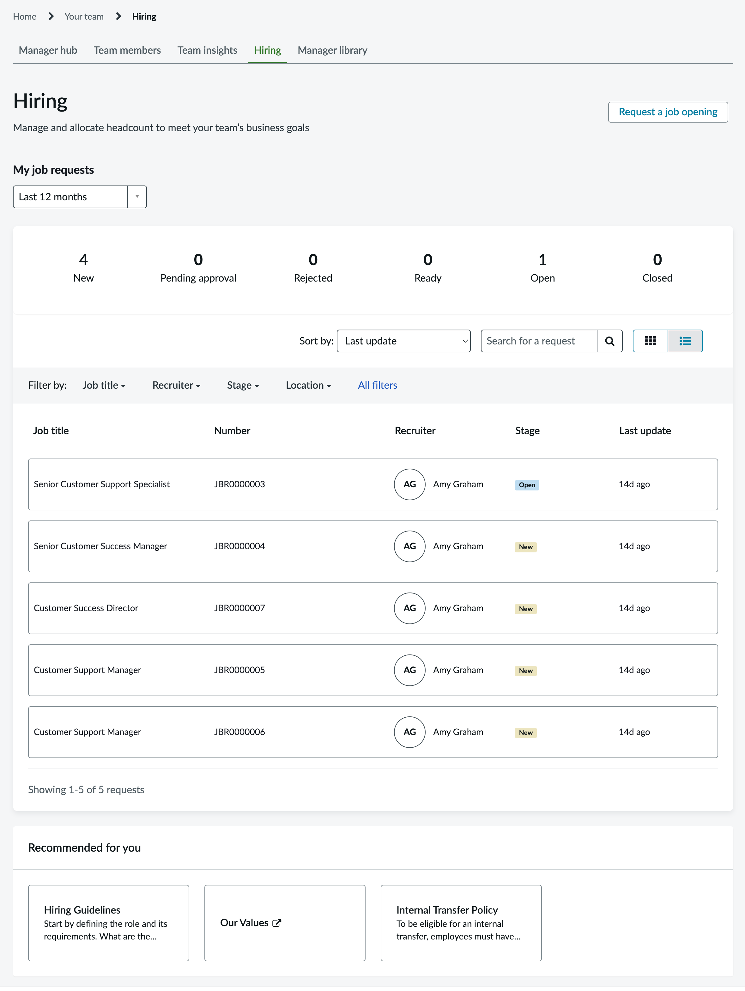Click the Ready count tile
Viewport: 745px width, 991px height.
[428, 268]
